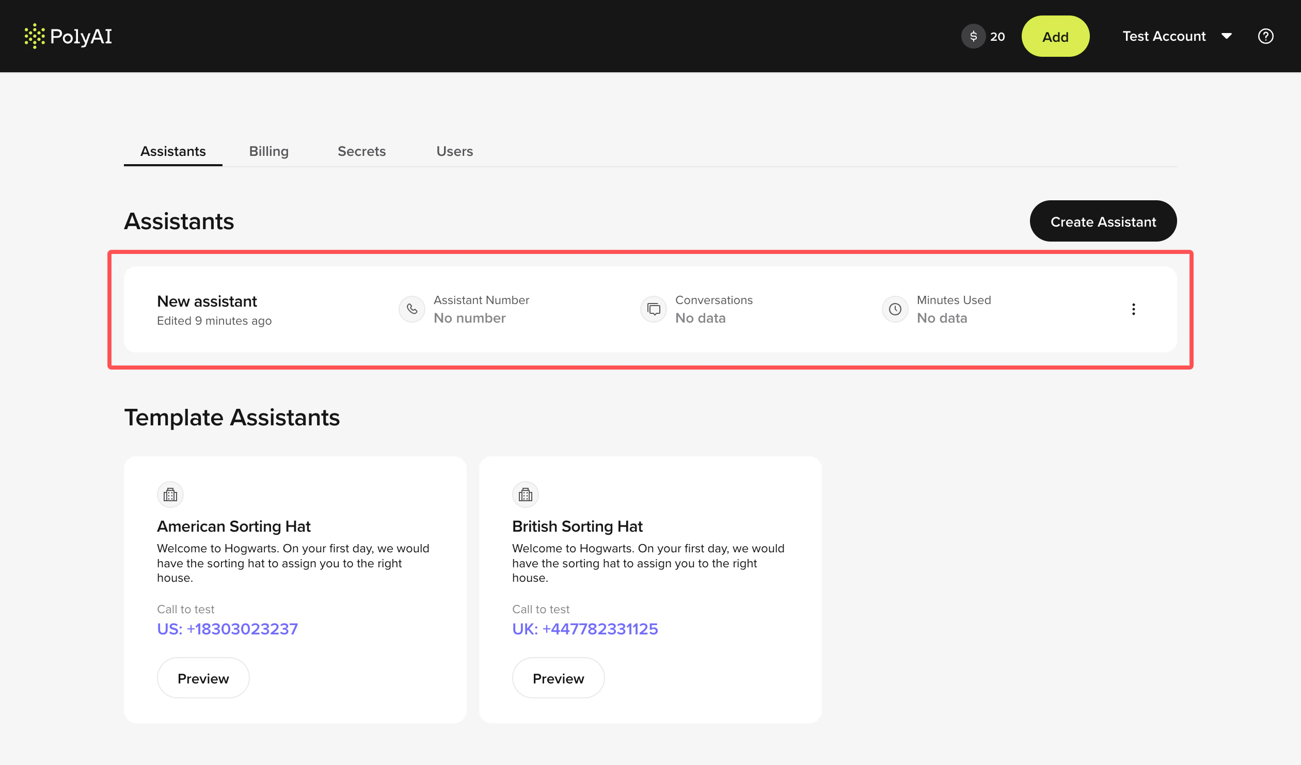Viewport: 1301px width, 765px height.
Task: Click the Assistant Number phone icon
Action: pyautogui.click(x=411, y=309)
